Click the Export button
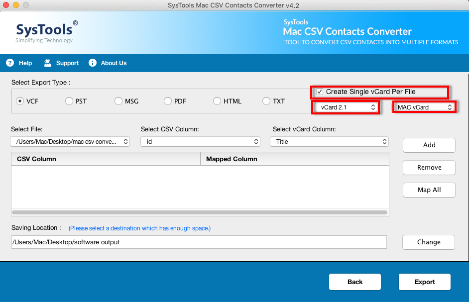The width and height of the screenshot is (469, 302). click(424, 282)
